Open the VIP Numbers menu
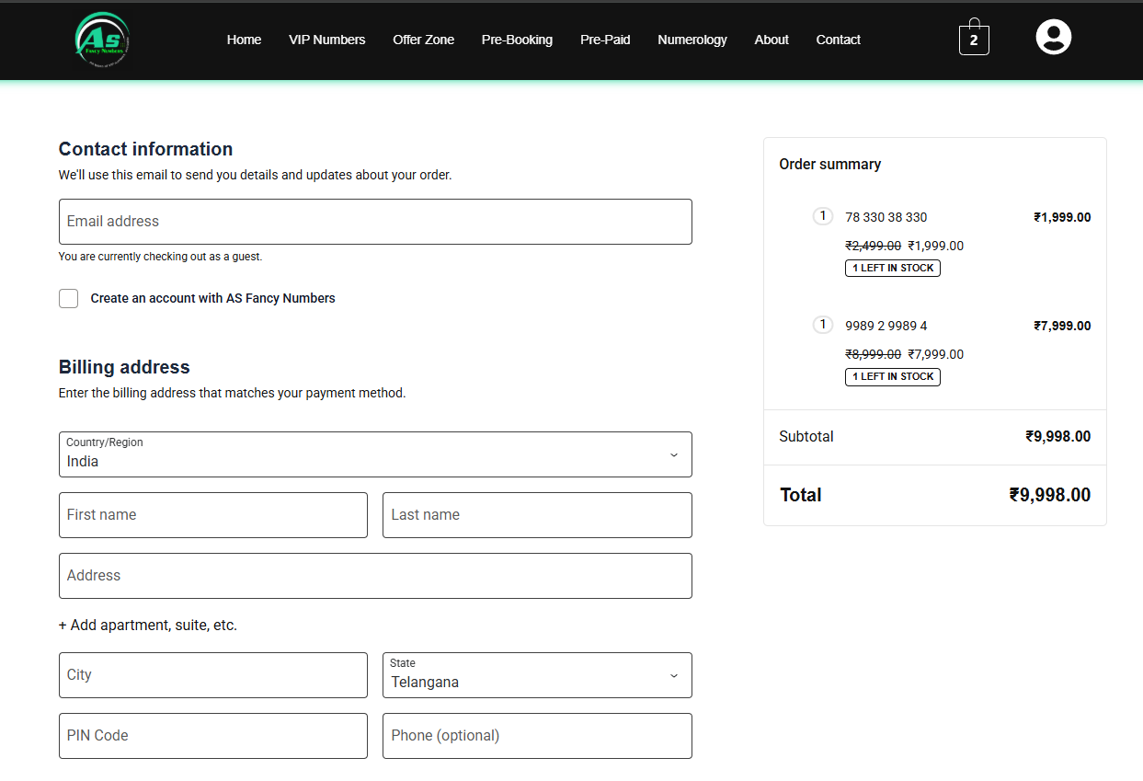1143x781 pixels. tap(326, 40)
